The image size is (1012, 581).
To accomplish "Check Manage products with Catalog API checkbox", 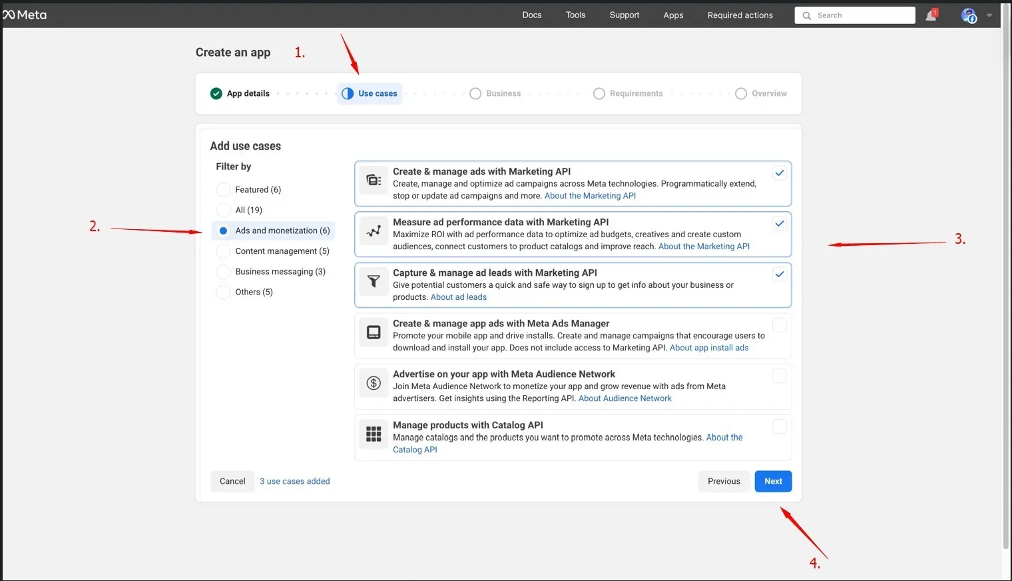I will tap(780, 426).
